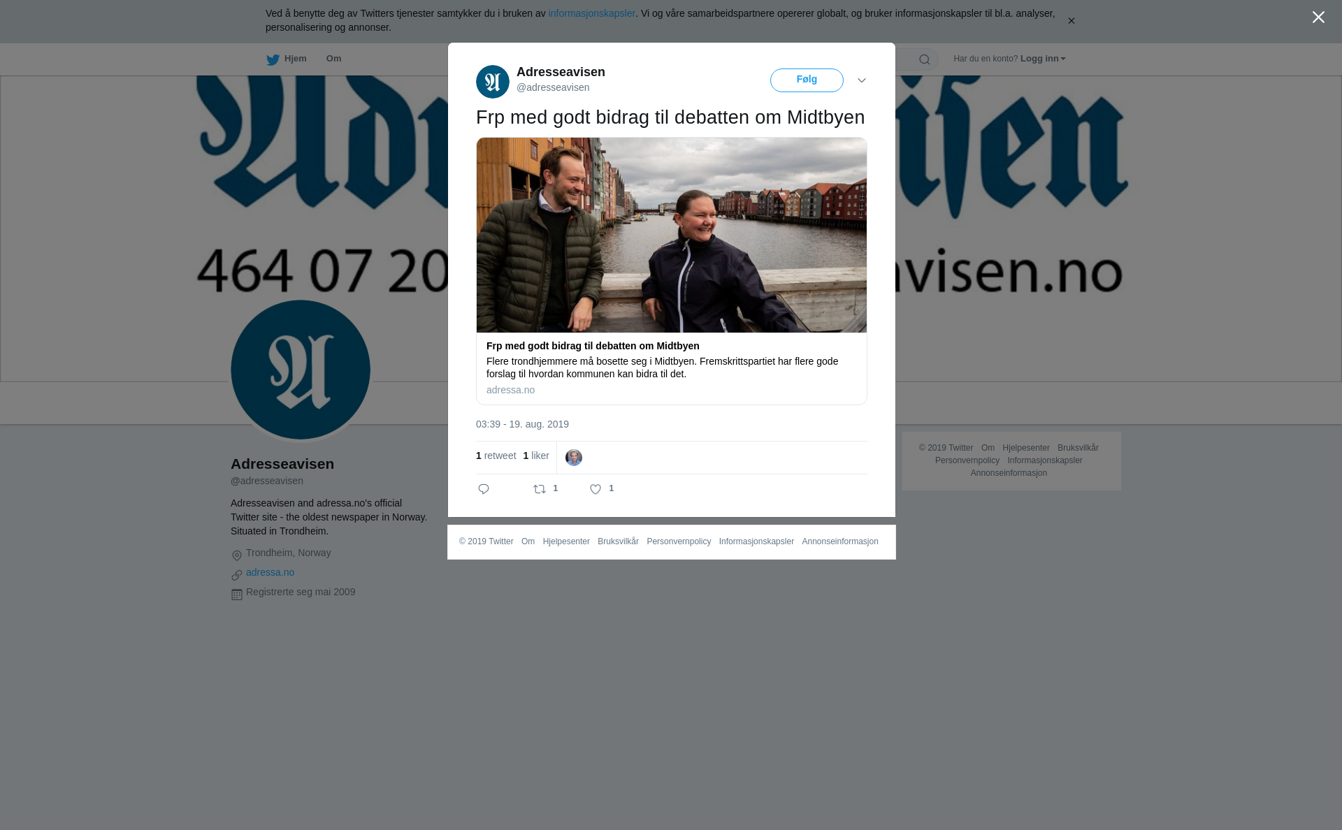Open the Logg inn dropdown
The image size is (1342, 830).
[1043, 59]
